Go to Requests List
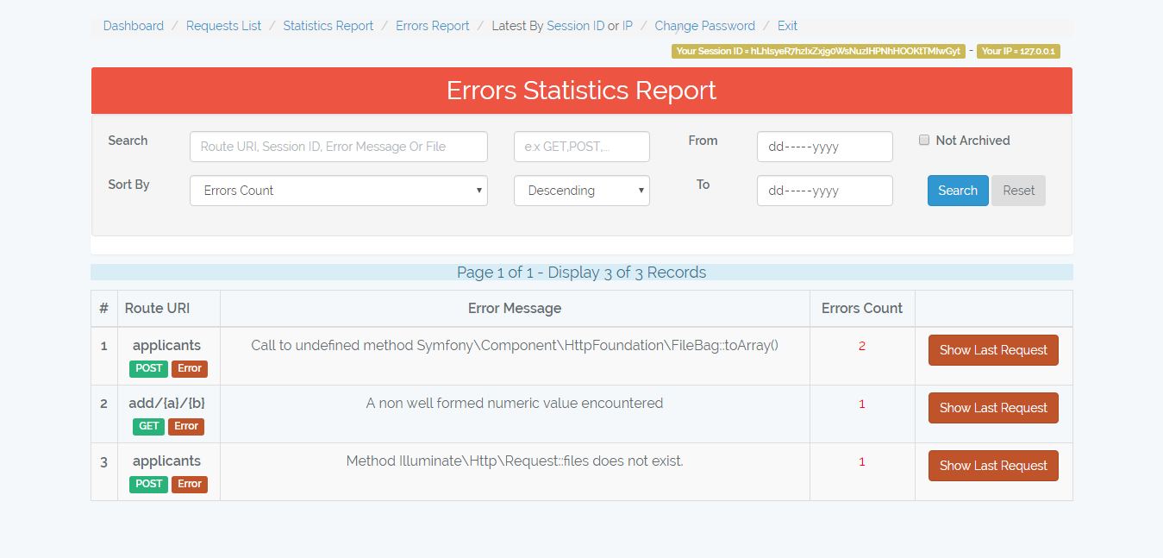 (223, 26)
